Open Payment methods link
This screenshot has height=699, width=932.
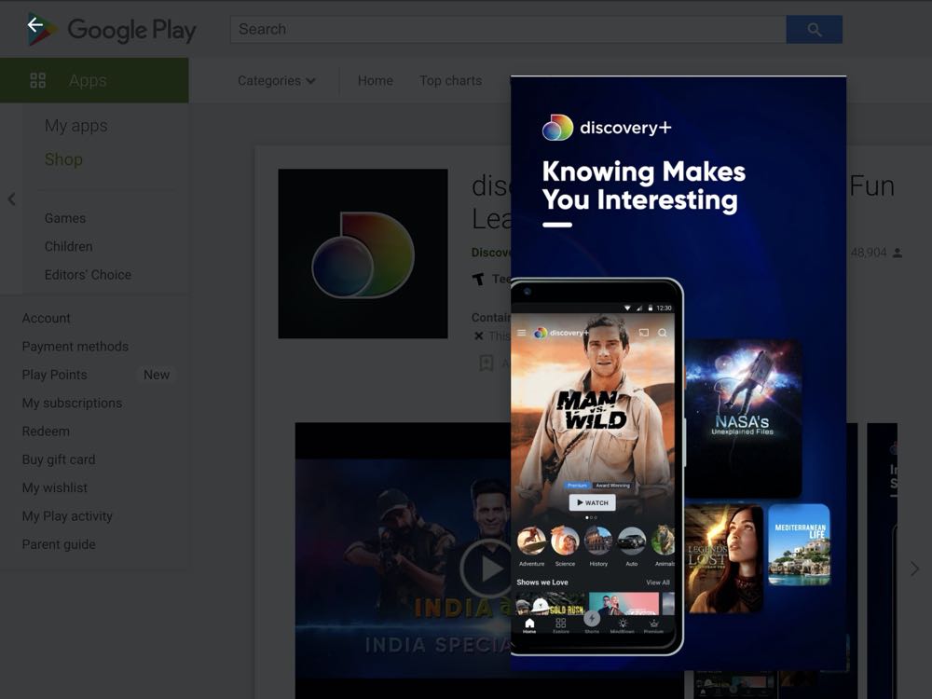coord(75,346)
